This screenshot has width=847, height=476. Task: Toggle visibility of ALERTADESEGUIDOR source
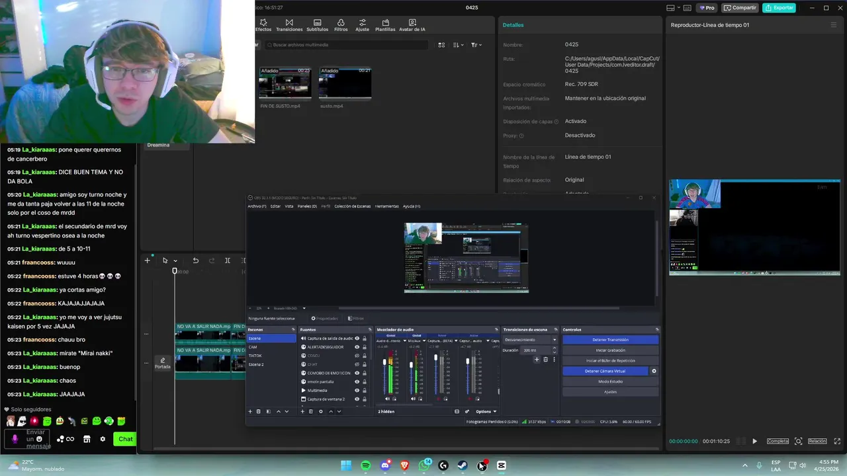[x=357, y=347]
